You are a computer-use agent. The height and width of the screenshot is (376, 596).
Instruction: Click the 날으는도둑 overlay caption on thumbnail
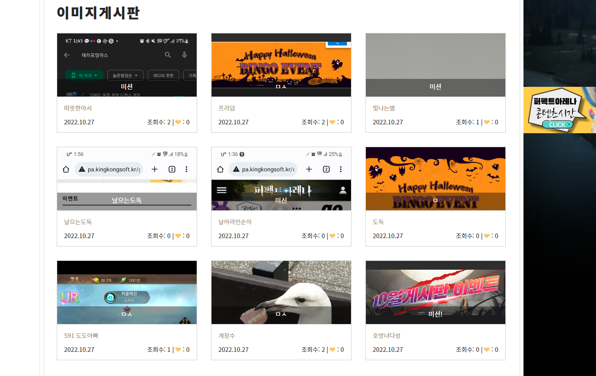[126, 201]
